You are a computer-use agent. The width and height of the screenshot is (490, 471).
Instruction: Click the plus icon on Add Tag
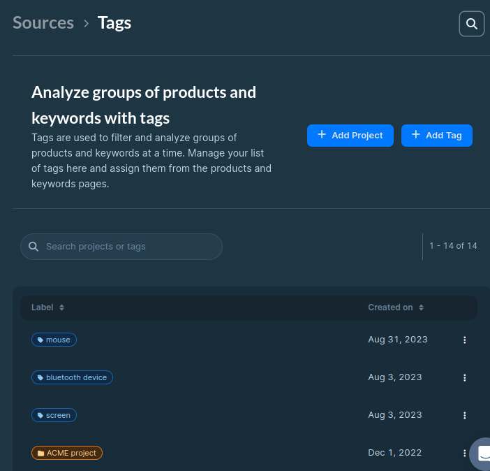(x=415, y=135)
